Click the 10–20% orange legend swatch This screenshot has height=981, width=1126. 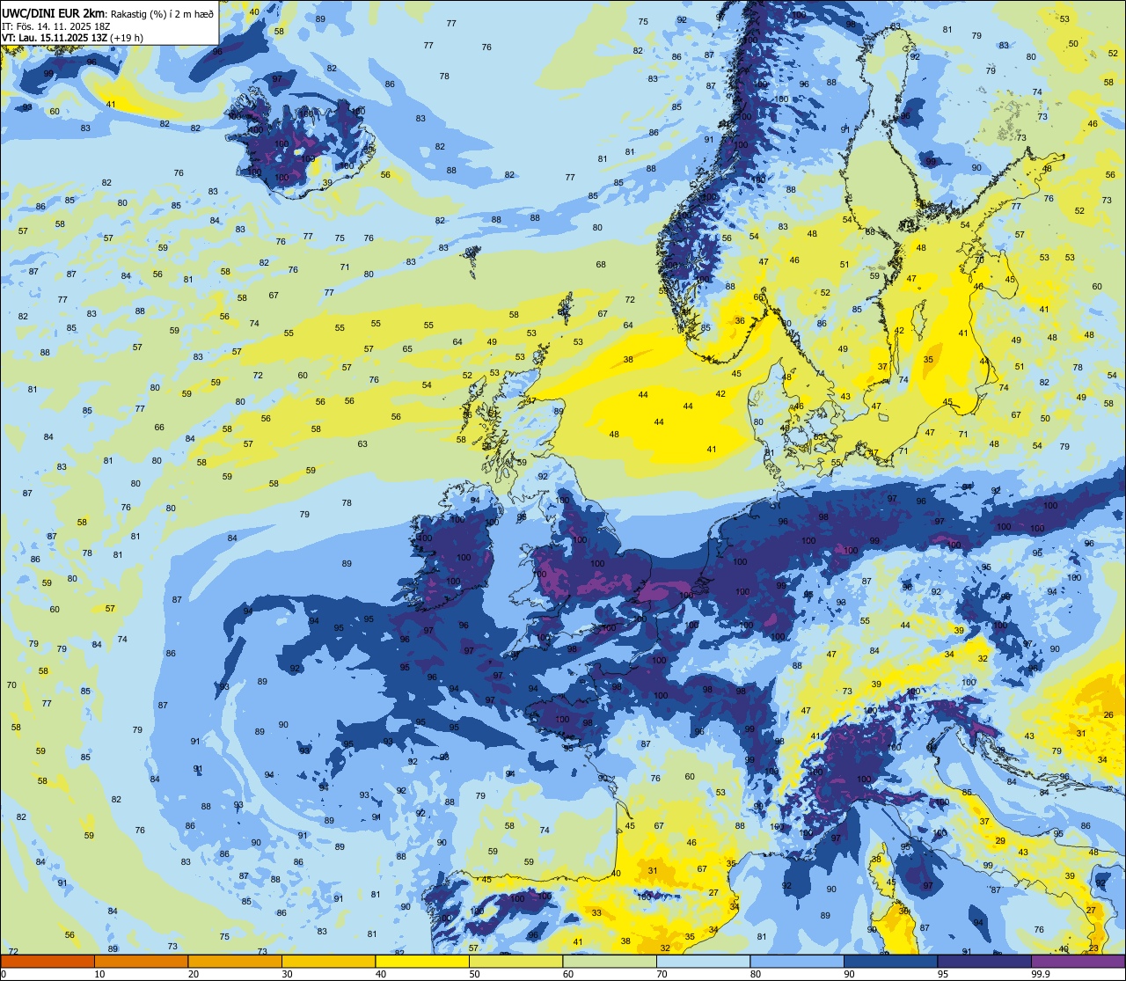[x=141, y=962]
